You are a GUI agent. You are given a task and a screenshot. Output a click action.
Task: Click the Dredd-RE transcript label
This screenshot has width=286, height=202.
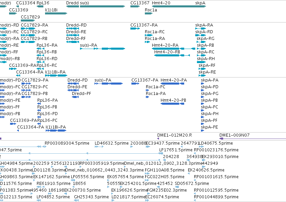click(x=76, y=32)
